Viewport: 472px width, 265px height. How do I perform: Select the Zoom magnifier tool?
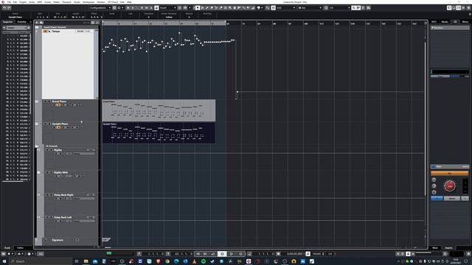(x=230, y=8)
